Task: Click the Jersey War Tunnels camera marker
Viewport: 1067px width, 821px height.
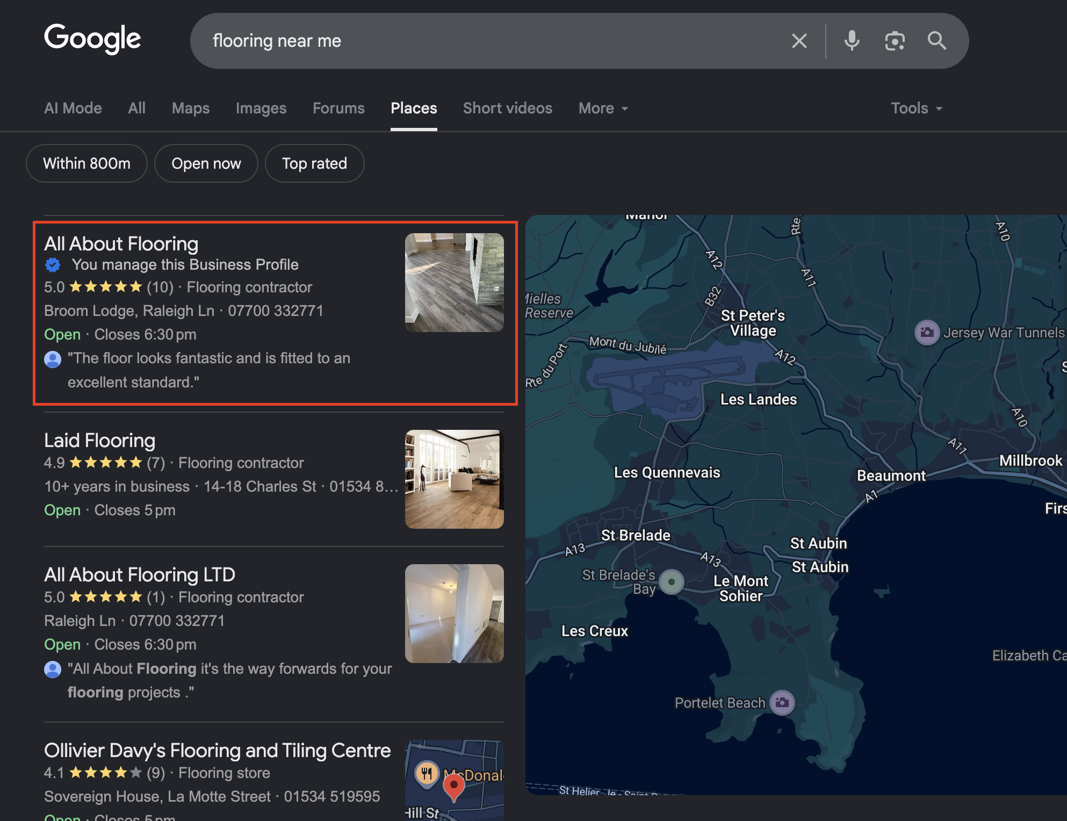Action: [927, 333]
